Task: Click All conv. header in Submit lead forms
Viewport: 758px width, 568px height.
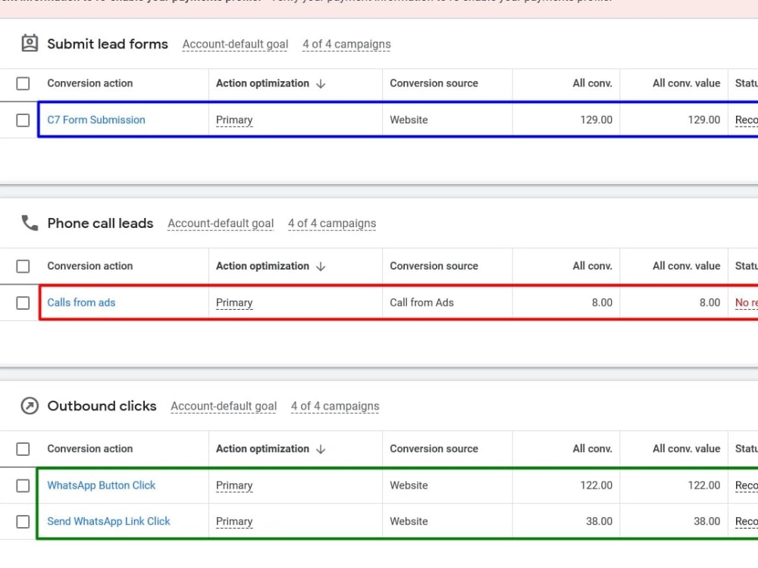Action: coord(592,83)
